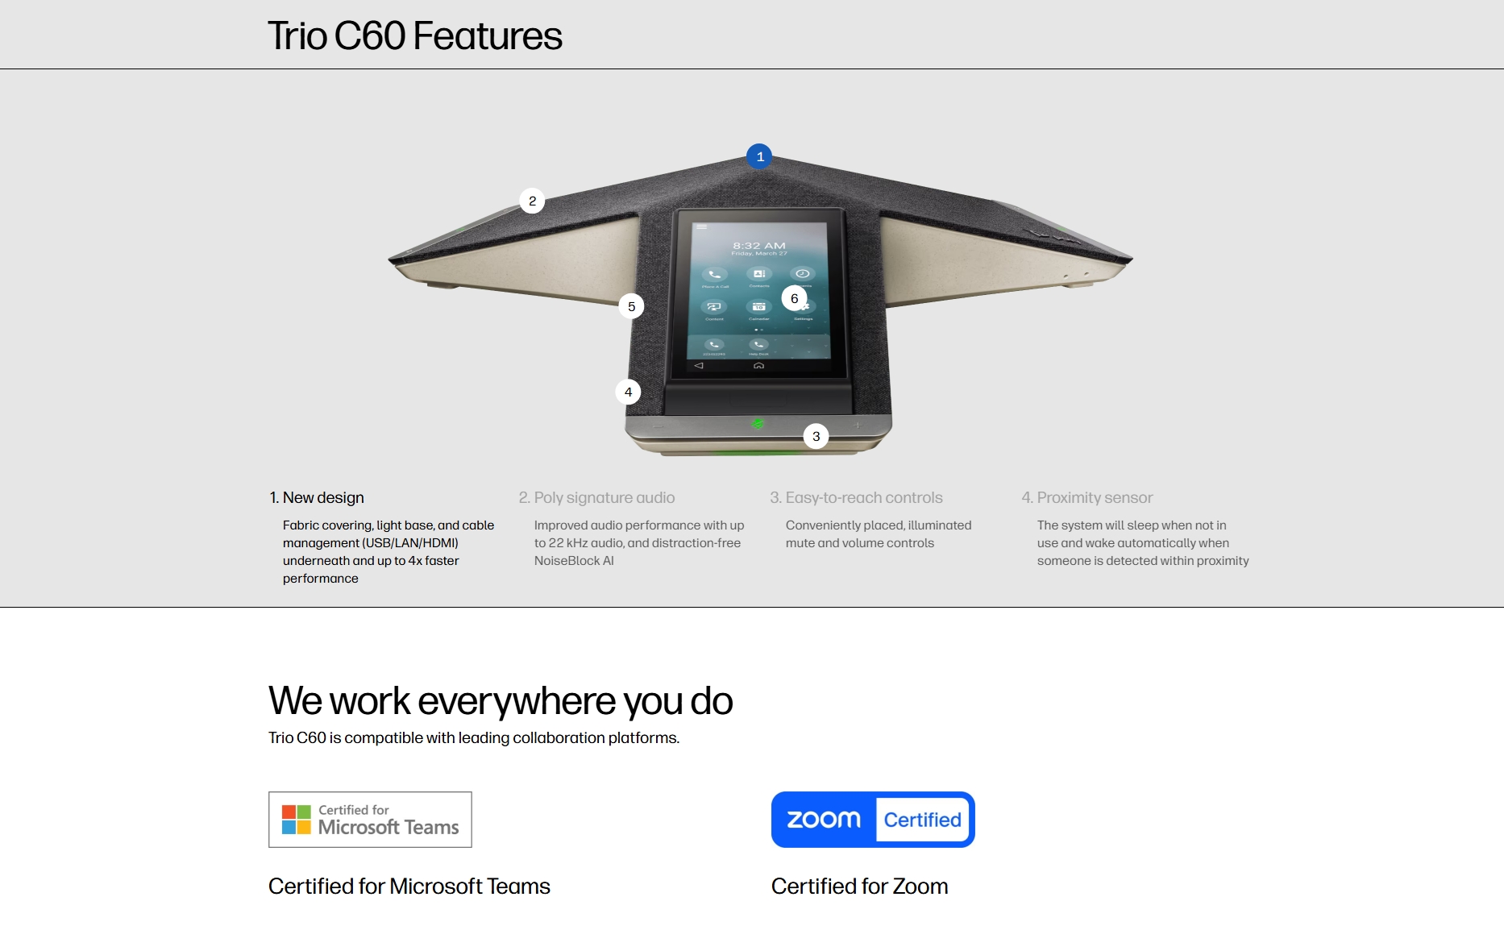Open the '1. New design' feature
Image resolution: width=1504 pixels, height=926 pixels.
point(317,497)
